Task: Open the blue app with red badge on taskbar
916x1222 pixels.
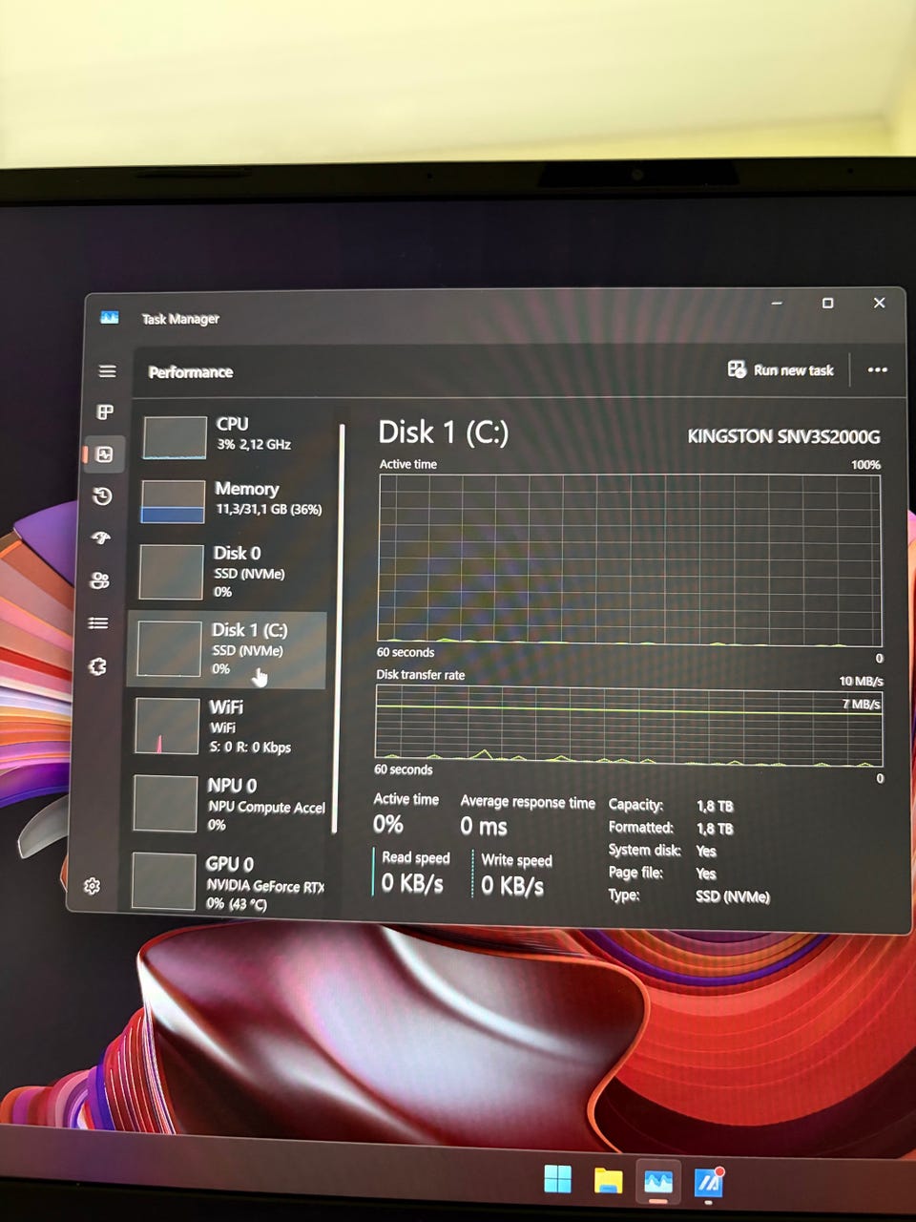Action: pyautogui.click(x=708, y=1183)
